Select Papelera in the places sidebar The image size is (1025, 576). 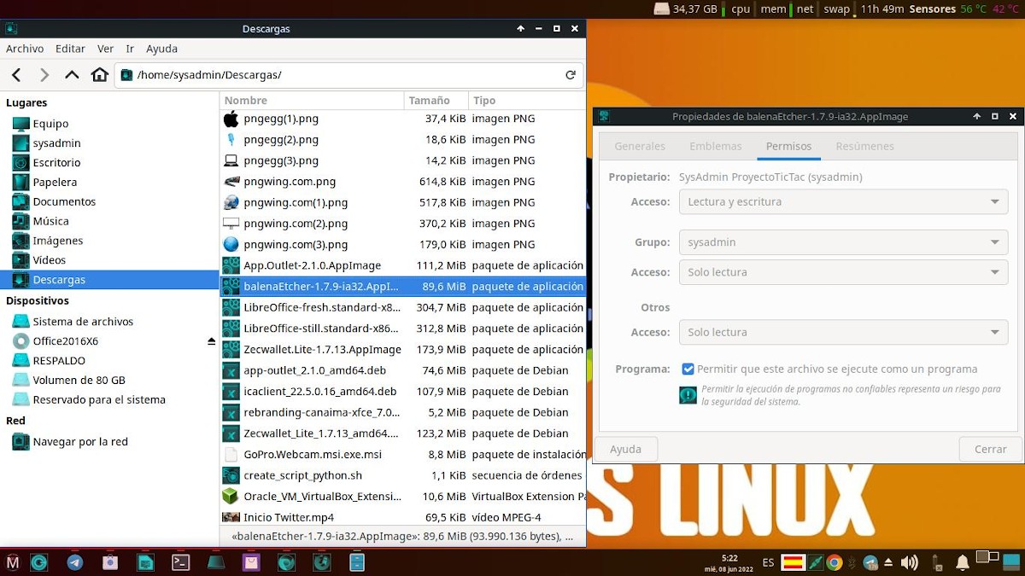55,182
